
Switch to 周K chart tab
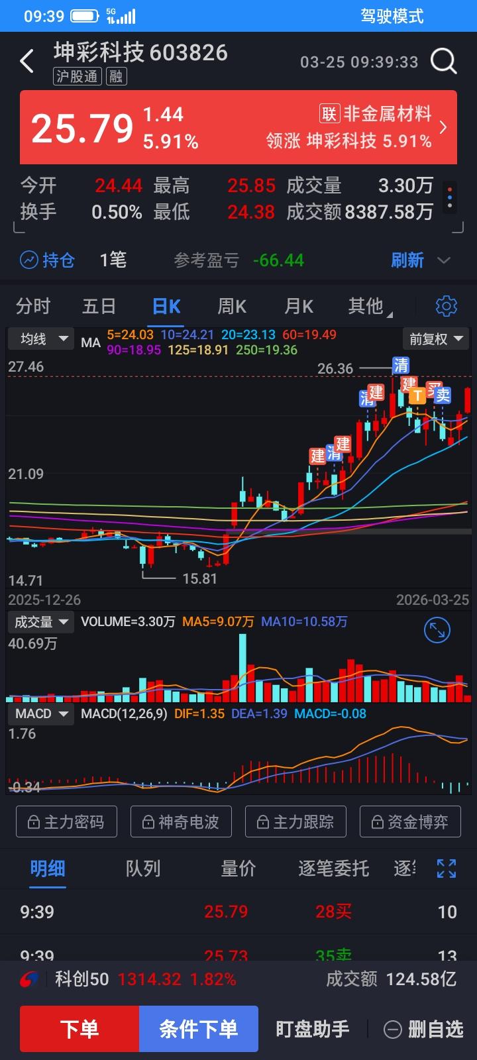click(232, 306)
